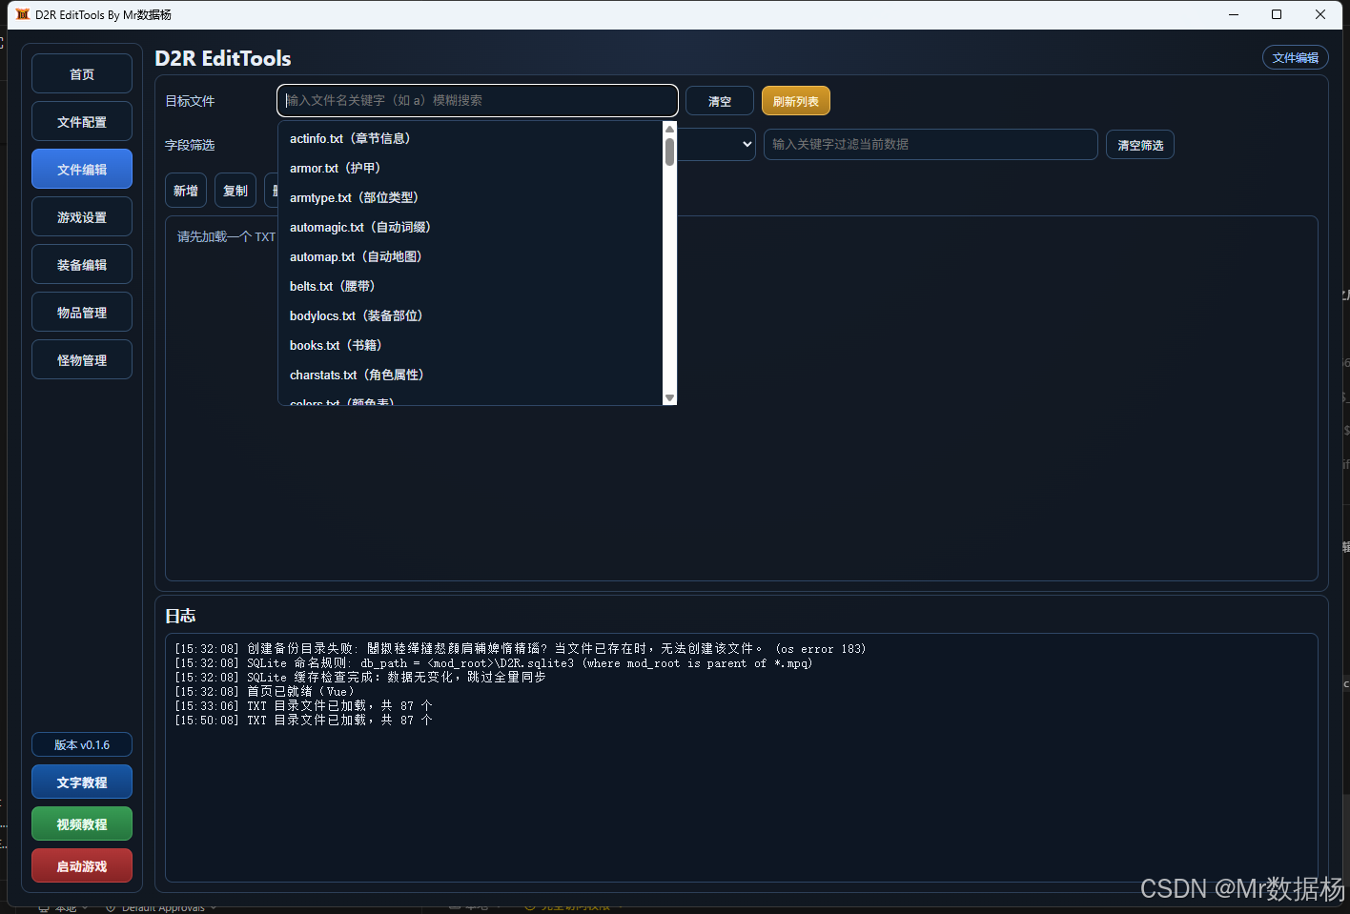Click the 版本 v0.1.6 badge
This screenshot has width=1350, height=914.
pyautogui.click(x=82, y=745)
